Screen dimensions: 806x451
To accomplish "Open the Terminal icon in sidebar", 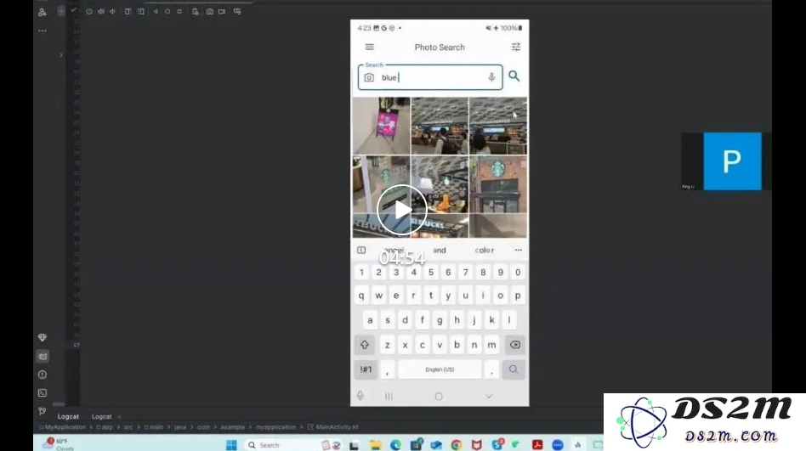I will (x=43, y=393).
